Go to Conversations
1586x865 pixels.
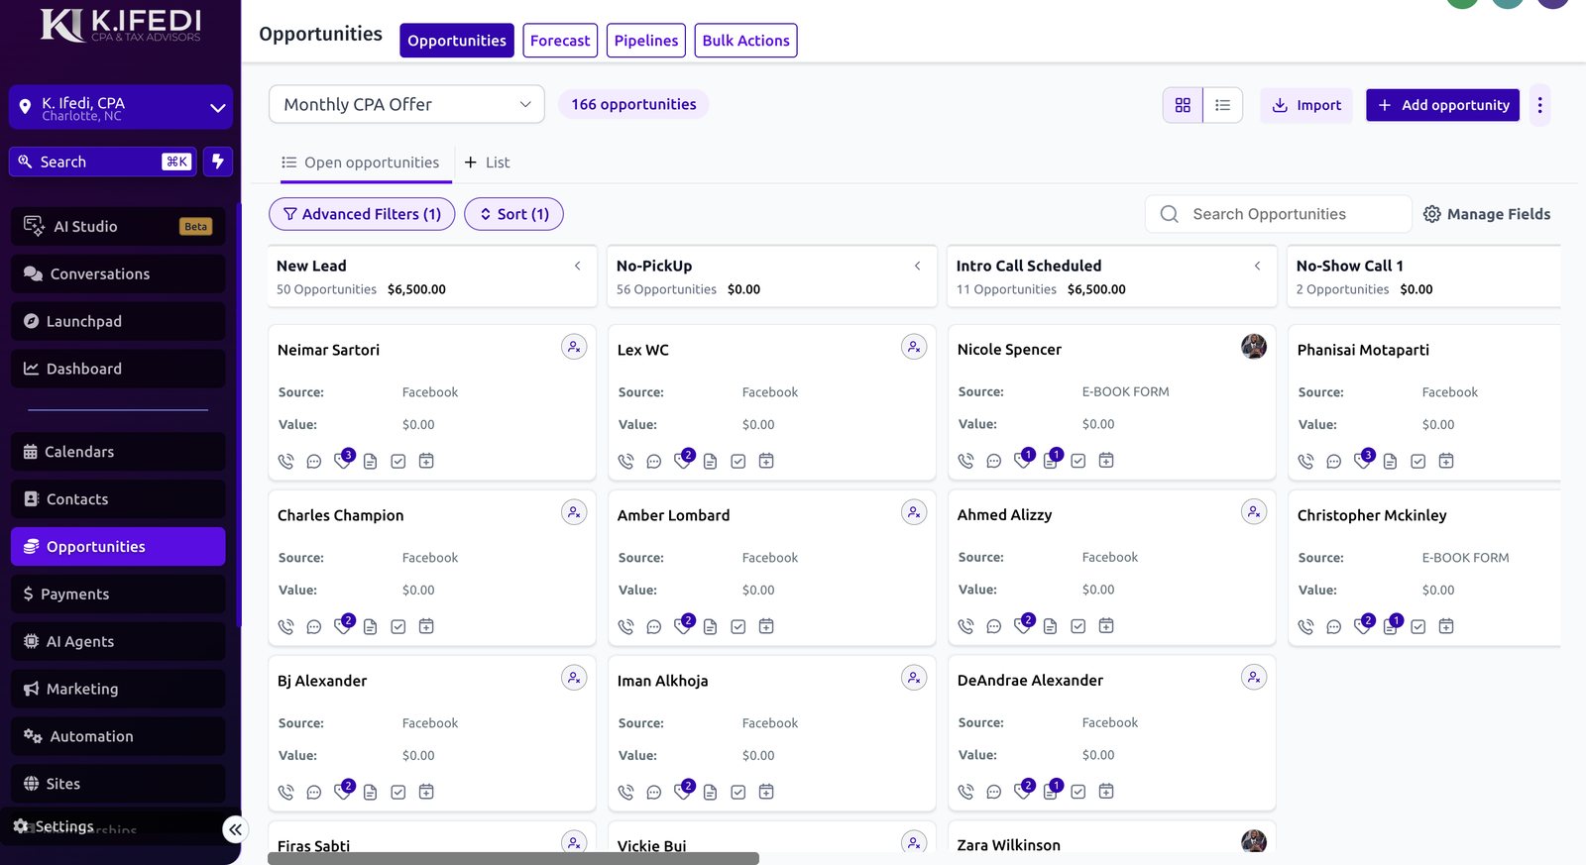coord(118,274)
